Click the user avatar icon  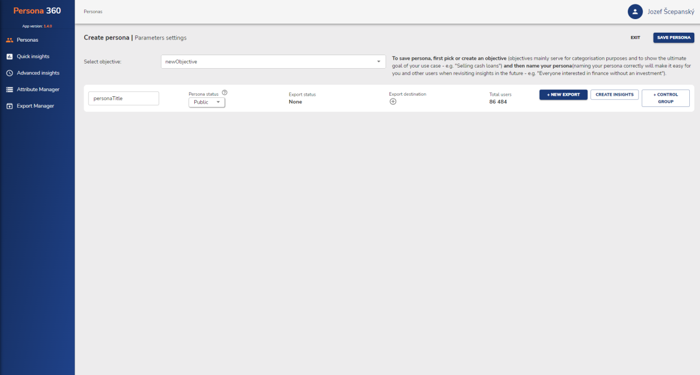[x=635, y=11]
